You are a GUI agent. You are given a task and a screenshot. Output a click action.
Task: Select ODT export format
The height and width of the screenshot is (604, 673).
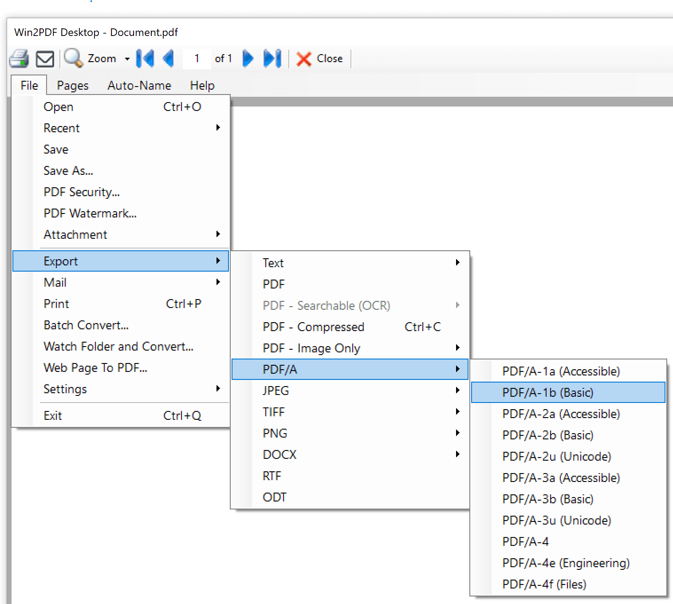pos(350,497)
